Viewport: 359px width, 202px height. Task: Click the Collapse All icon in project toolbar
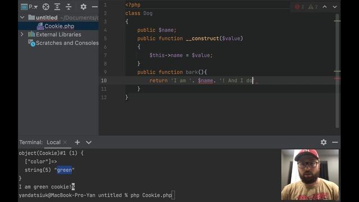68,7
